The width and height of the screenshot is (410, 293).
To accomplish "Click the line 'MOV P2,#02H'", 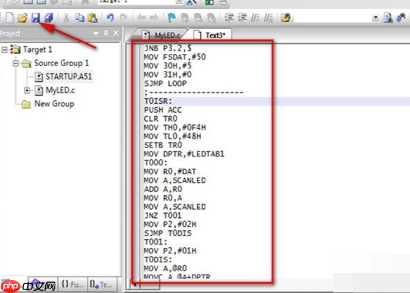I will point(170,224).
